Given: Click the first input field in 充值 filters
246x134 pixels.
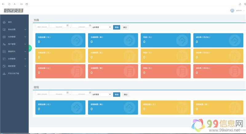Looking at the screenshot, I should (42, 26).
